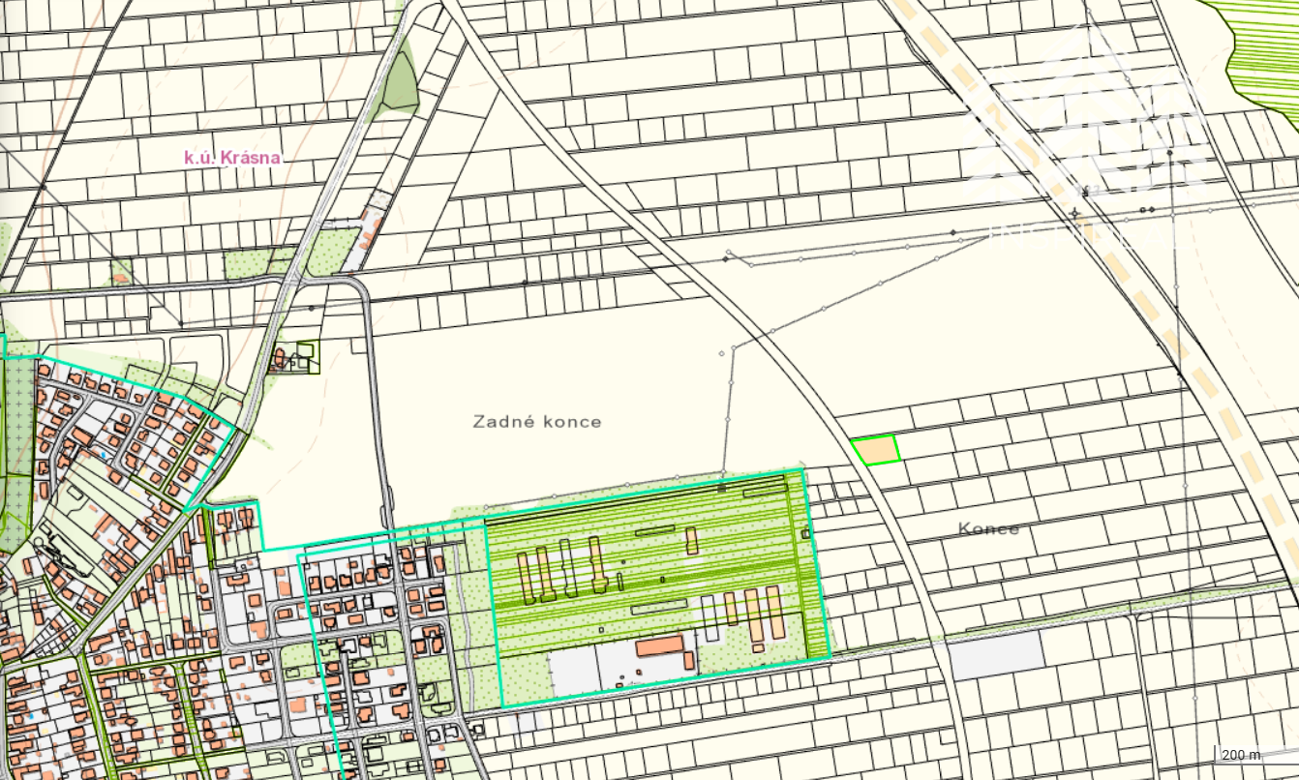
Task: Click the 'Konce' locality label
Action: (x=988, y=529)
